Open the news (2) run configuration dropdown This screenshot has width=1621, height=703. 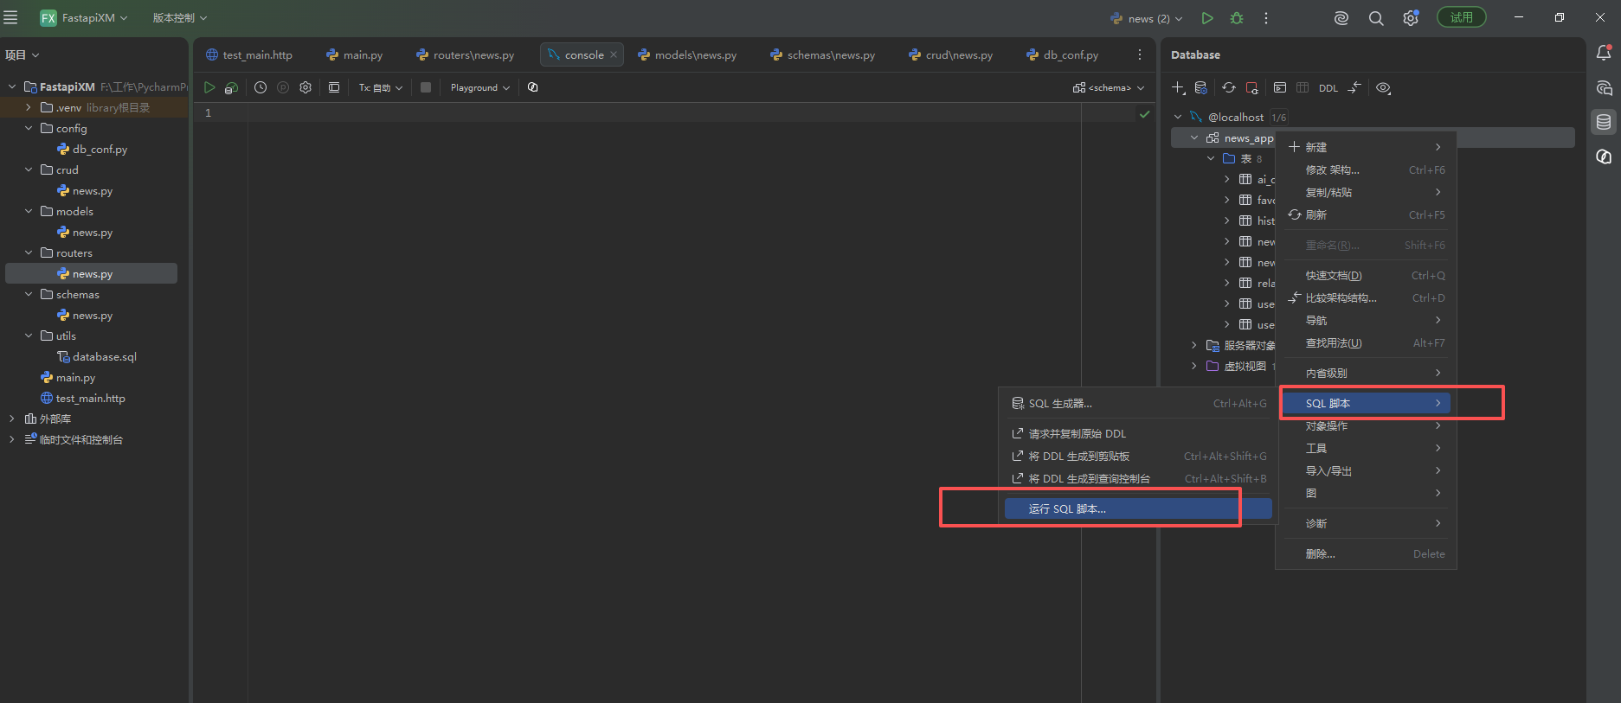(1147, 18)
